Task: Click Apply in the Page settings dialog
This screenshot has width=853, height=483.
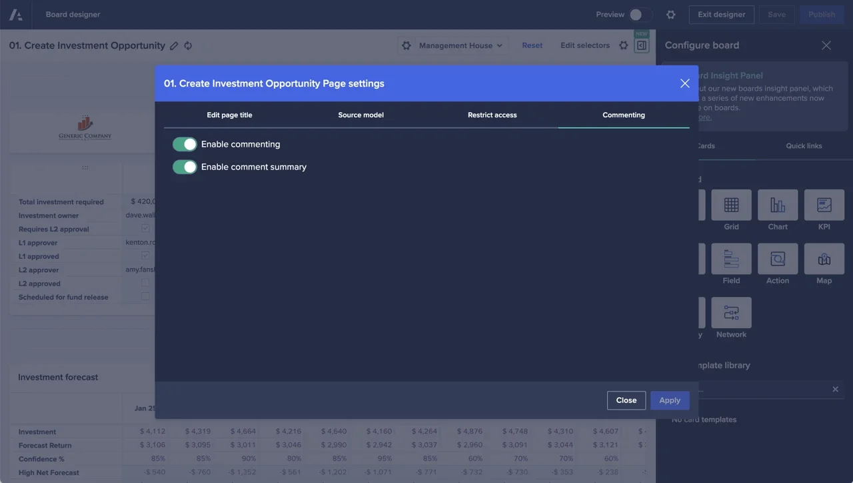Action: click(670, 400)
